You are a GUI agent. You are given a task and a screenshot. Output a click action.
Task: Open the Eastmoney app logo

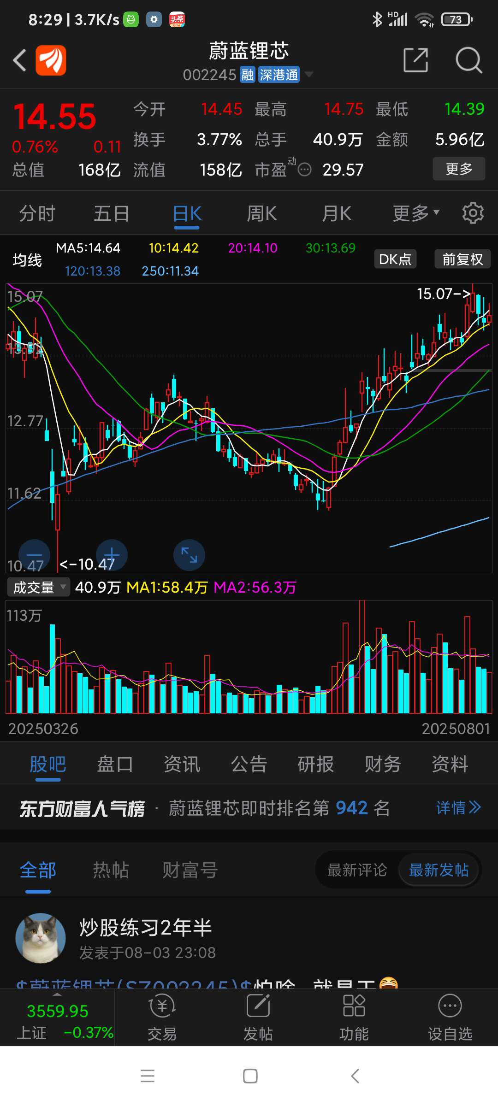pos(51,60)
